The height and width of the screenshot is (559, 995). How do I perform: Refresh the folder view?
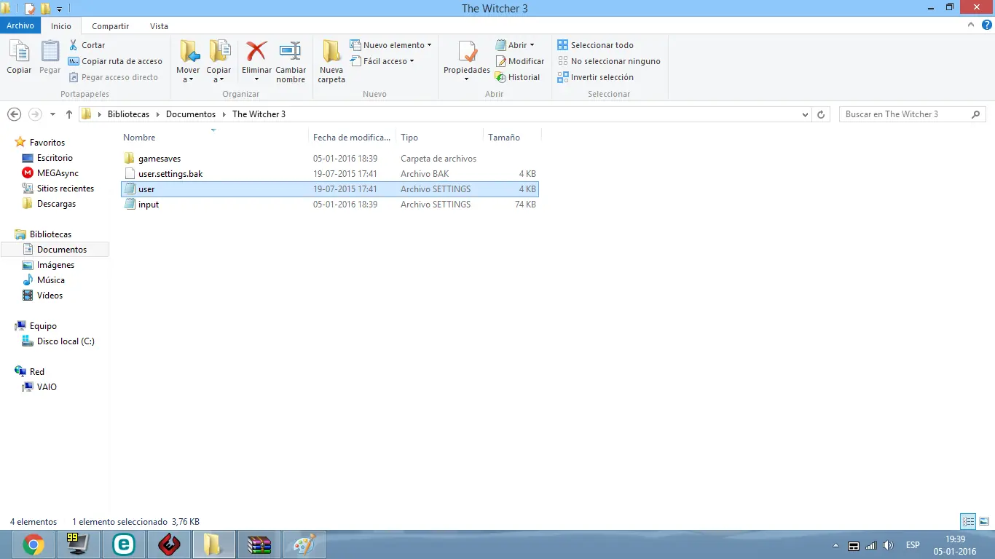click(x=821, y=114)
